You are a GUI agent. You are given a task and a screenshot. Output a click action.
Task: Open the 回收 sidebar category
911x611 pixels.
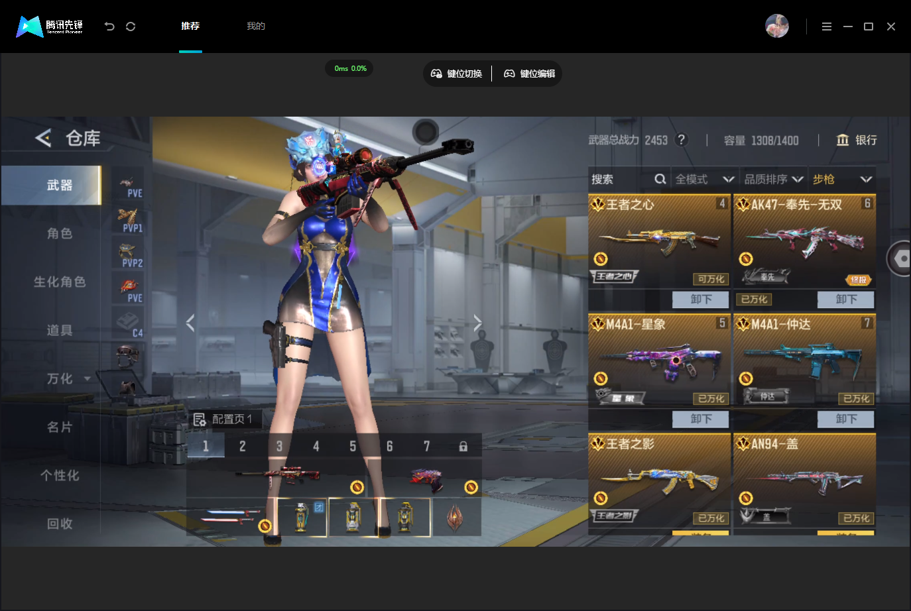[60, 524]
